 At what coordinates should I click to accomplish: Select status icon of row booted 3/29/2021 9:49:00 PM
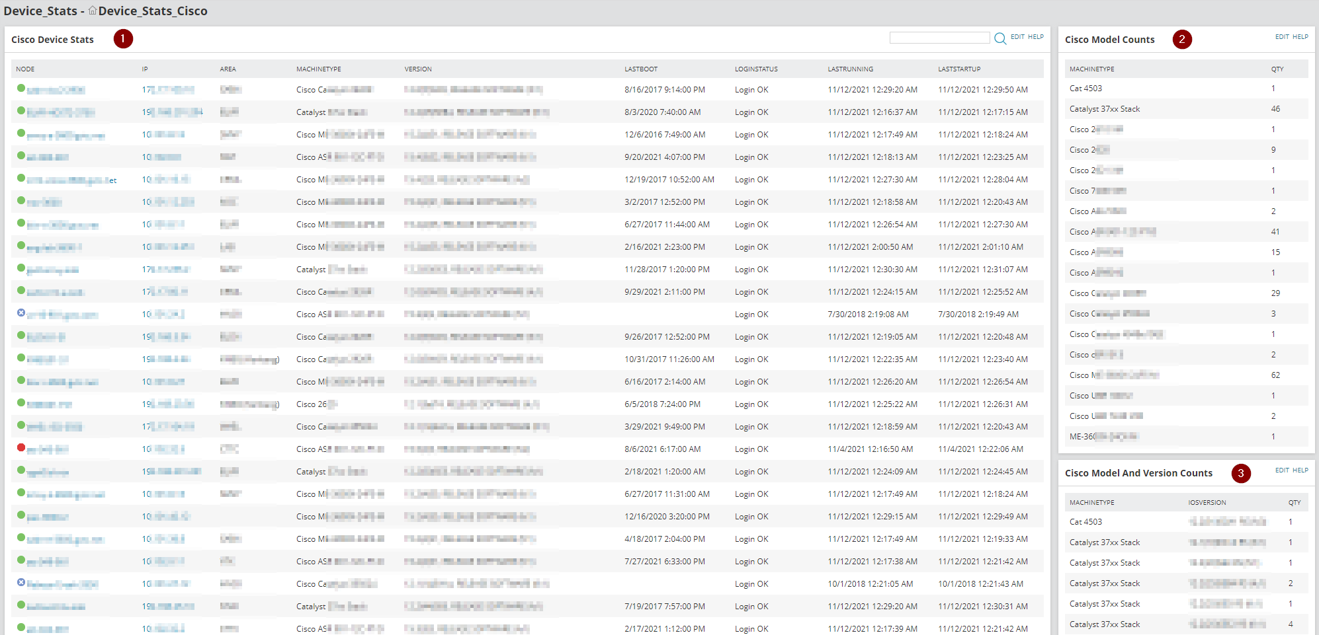pos(21,425)
